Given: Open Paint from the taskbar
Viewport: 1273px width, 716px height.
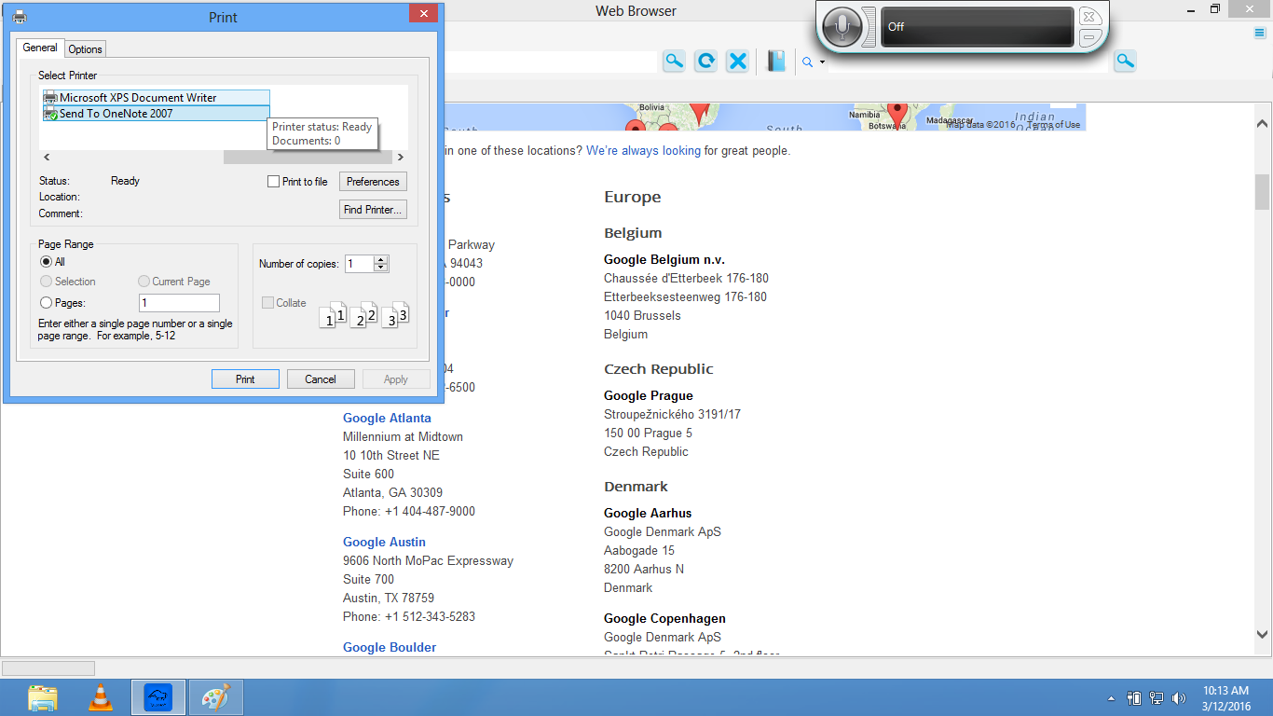Looking at the screenshot, I should click(x=215, y=697).
